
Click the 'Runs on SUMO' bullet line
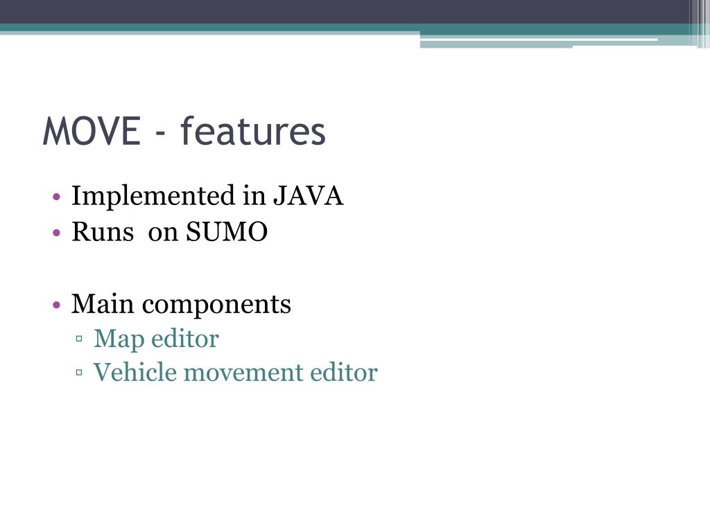169,231
